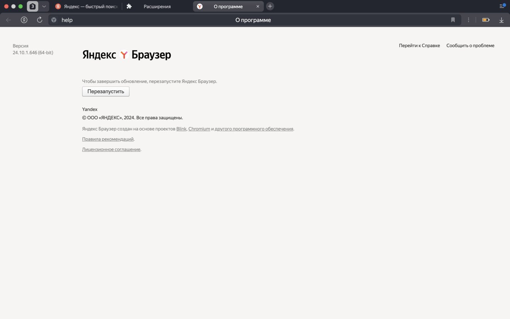This screenshot has width=510, height=319.
Task: Click the green macOS fullscreen button
Action: (x=21, y=6)
